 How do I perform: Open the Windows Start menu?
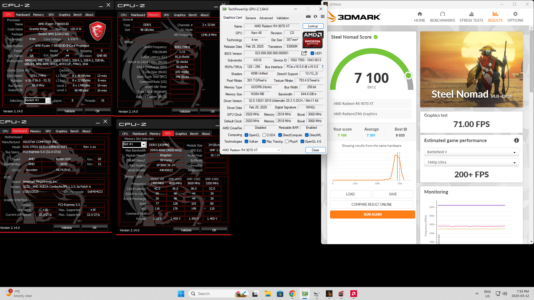click(x=181, y=294)
